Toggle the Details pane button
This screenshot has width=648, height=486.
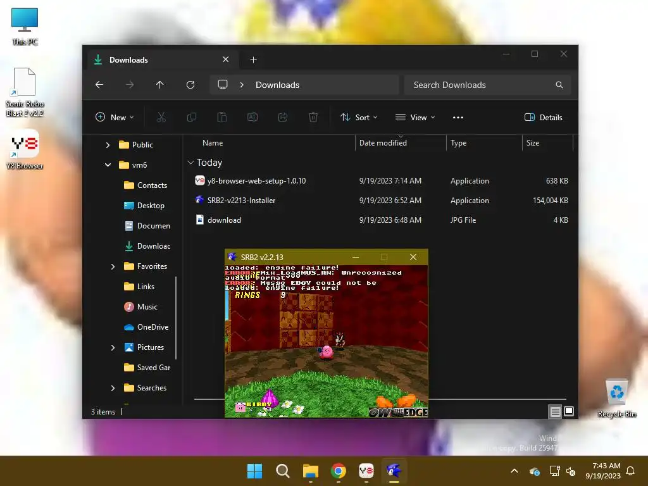point(543,117)
